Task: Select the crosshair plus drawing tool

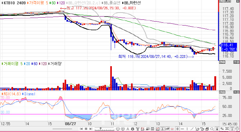Action: 178,129
